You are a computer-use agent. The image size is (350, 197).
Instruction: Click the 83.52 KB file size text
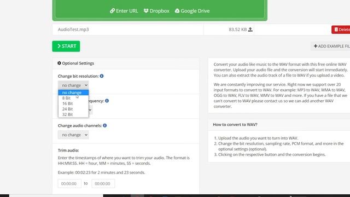click(238, 30)
